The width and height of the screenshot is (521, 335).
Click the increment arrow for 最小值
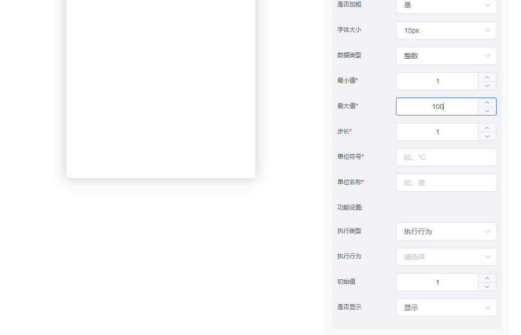coord(487,77)
